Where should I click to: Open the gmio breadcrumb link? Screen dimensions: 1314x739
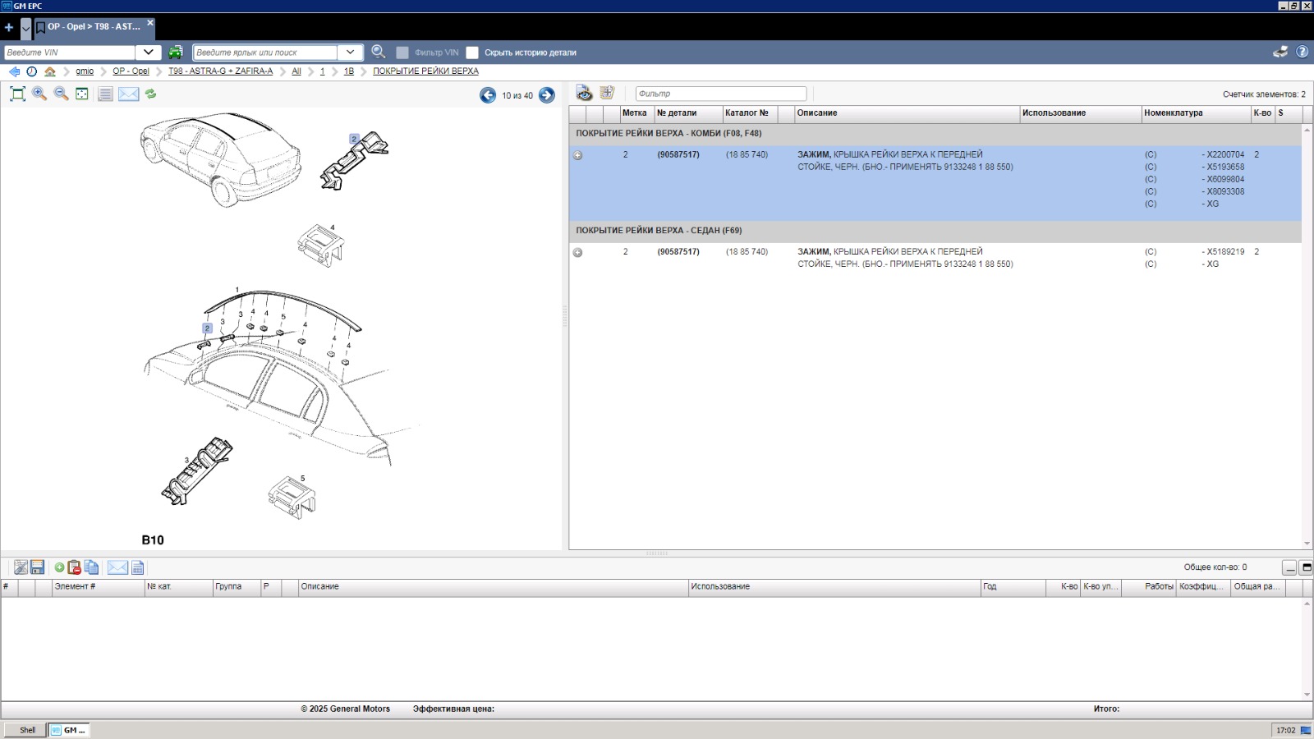point(85,71)
